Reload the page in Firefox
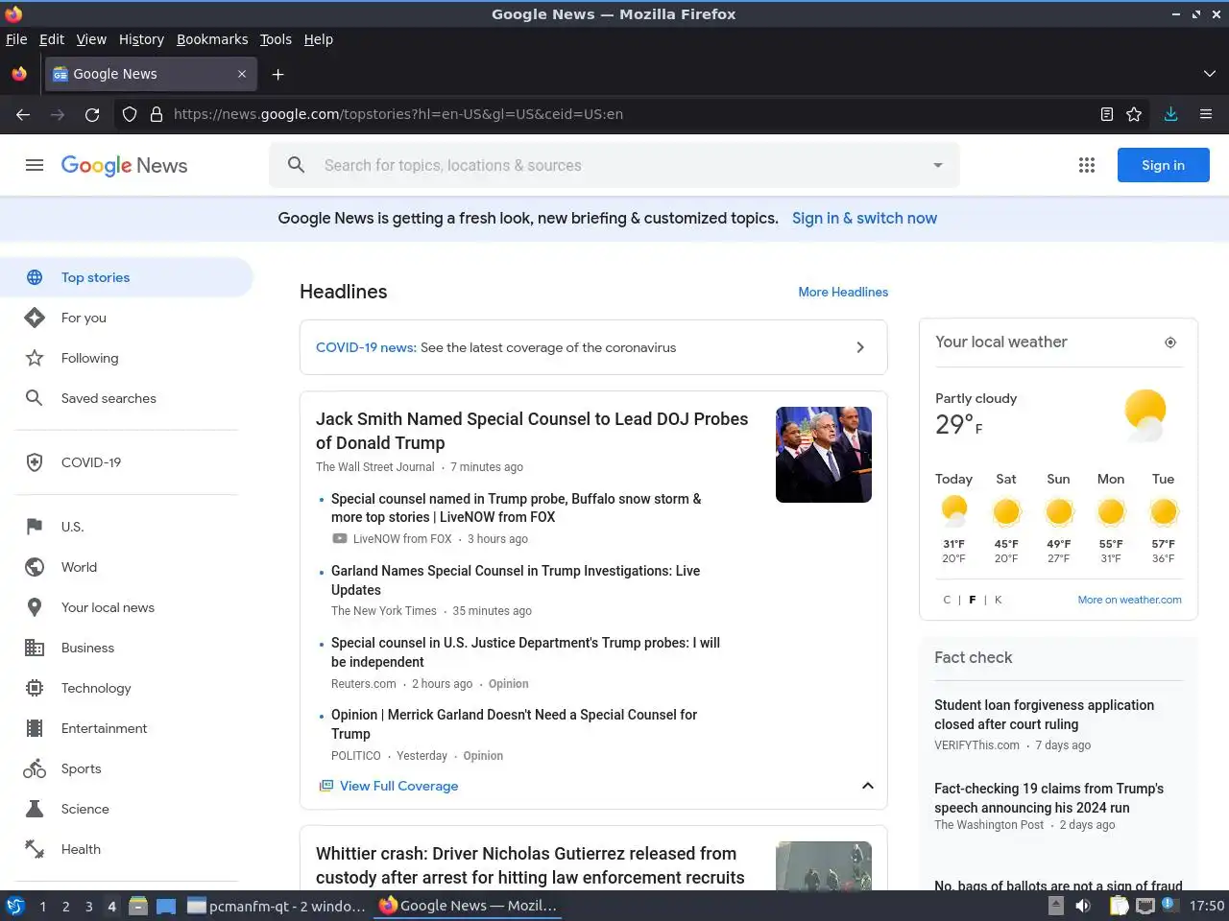This screenshot has width=1229, height=921. [x=92, y=114]
